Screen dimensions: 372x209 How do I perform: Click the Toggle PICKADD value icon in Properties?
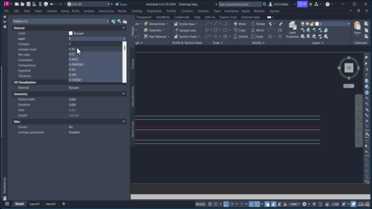point(113,21)
